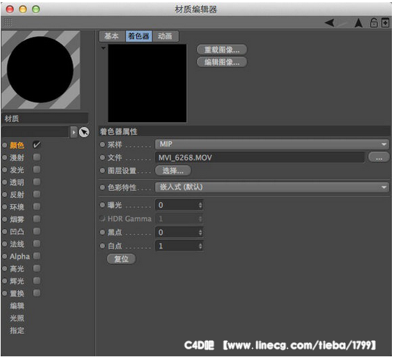Image resolution: width=394 pixels, height=357 pixels.
Task: Click the small arrow button next to the material field
Action: click(73, 132)
